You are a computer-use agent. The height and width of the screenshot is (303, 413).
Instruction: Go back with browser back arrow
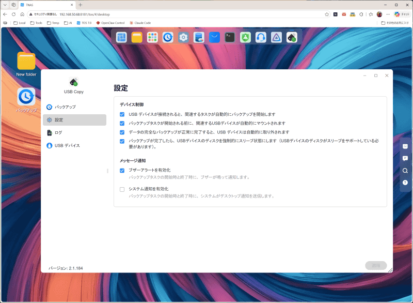(x=5, y=14)
